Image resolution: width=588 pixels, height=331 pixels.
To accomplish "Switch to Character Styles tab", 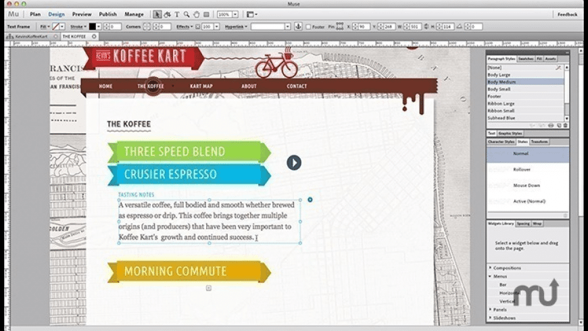I will pyautogui.click(x=501, y=142).
